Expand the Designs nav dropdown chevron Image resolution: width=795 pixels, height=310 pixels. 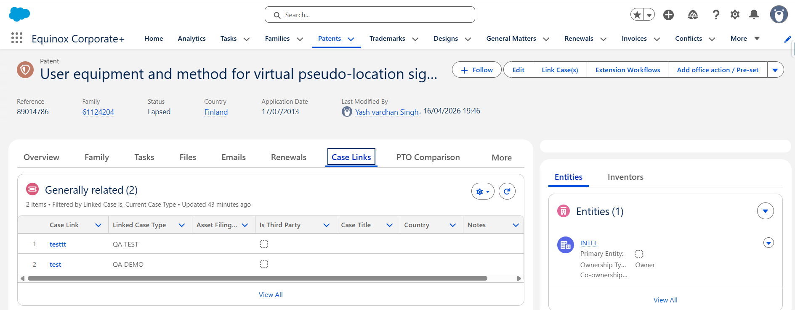click(468, 39)
